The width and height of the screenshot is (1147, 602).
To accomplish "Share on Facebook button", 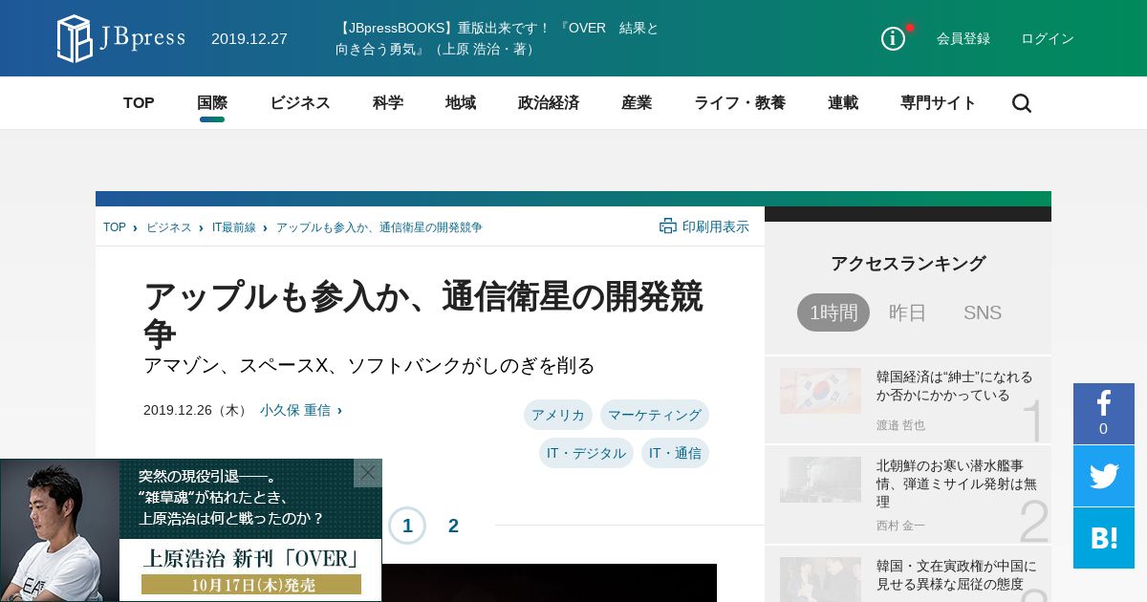I will tap(1104, 414).
